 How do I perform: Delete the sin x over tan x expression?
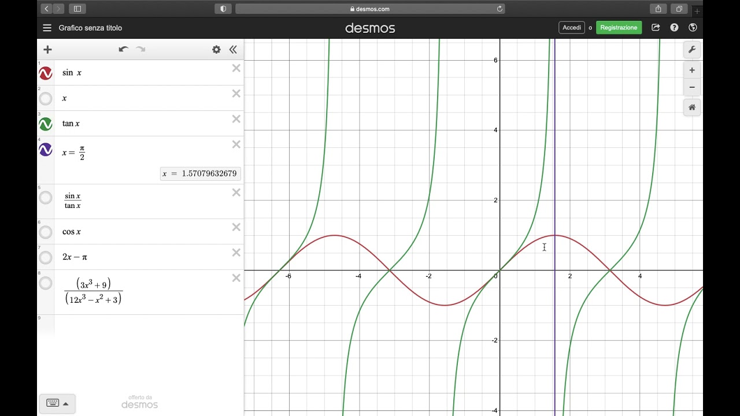click(x=236, y=192)
